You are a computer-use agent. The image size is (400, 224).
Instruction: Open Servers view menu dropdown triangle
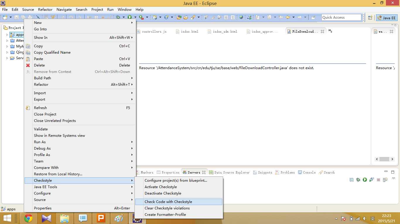[394, 178]
